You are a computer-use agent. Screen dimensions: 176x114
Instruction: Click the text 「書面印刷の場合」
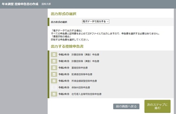61,36
